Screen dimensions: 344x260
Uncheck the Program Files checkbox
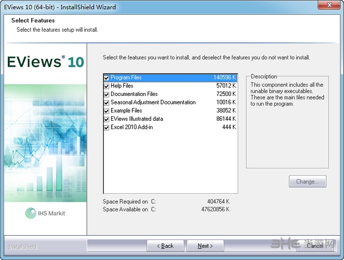click(106, 78)
